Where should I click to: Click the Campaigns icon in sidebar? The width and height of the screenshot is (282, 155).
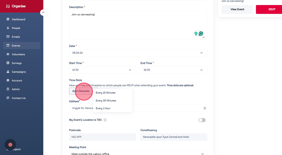[8, 72]
